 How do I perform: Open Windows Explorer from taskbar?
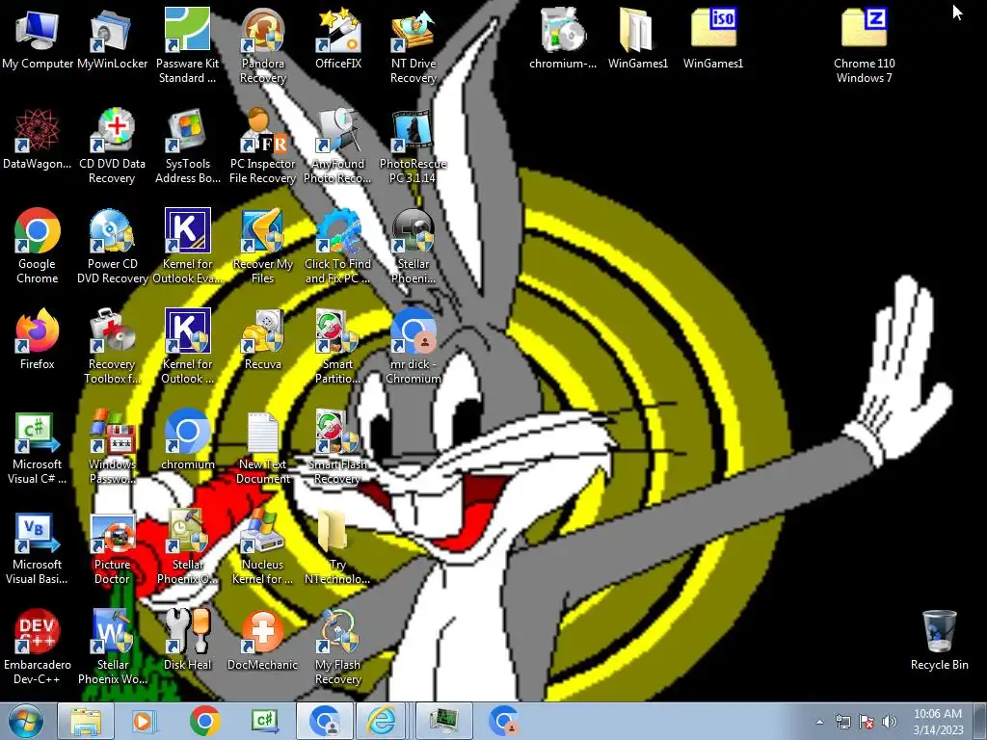click(x=86, y=721)
